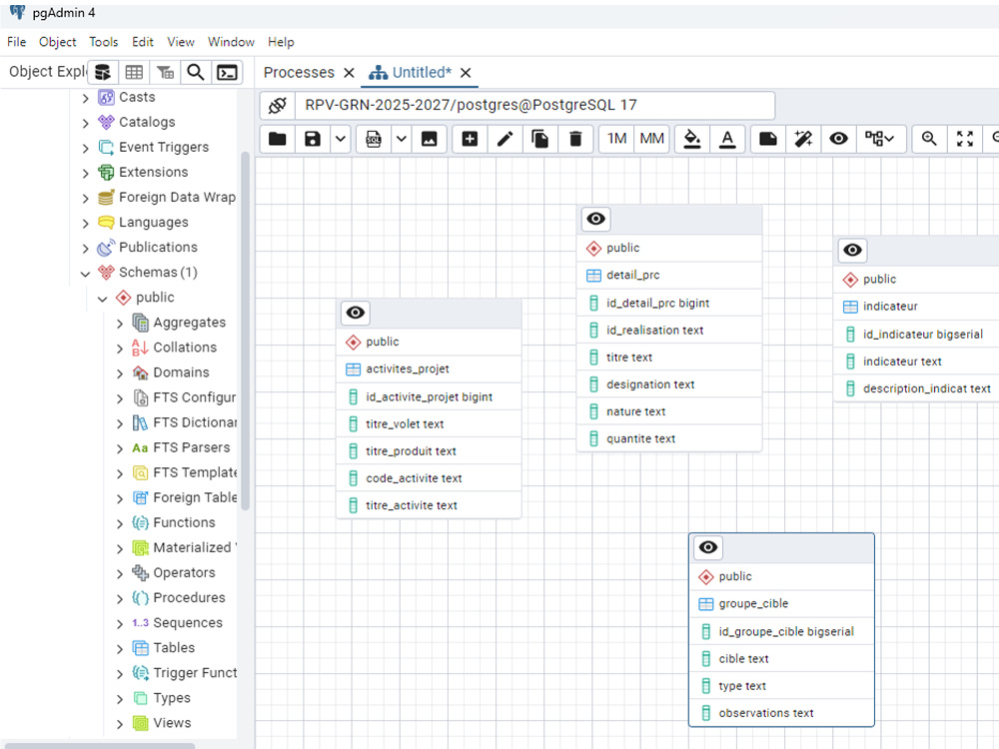Open the Edit menu
The height and width of the screenshot is (749, 999).
(x=143, y=42)
